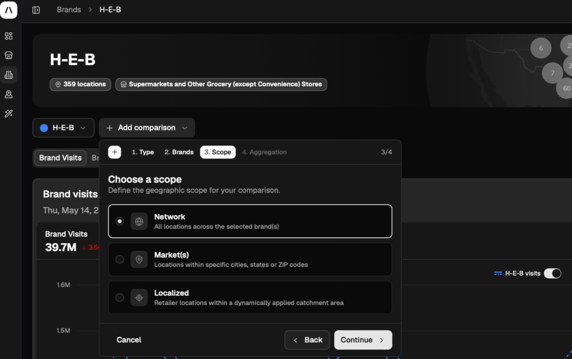This screenshot has height=359, width=572.
Task: Click map cluster marker 7
Action: point(552,73)
